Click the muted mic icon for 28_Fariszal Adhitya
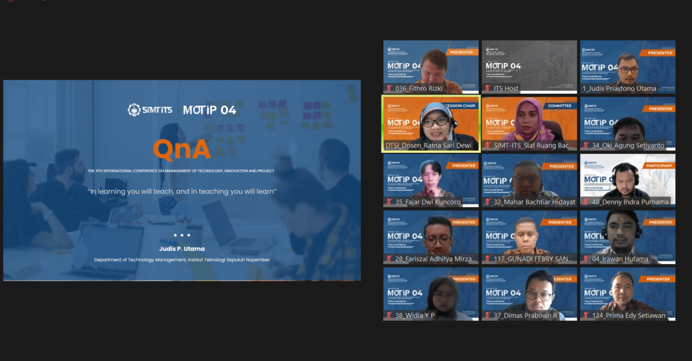Viewport: 692px width, 361px height. (x=389, y=259)
